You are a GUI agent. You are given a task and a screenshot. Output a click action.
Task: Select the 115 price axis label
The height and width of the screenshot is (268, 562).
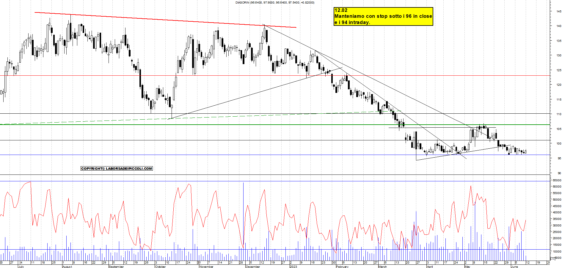(559, 100)
